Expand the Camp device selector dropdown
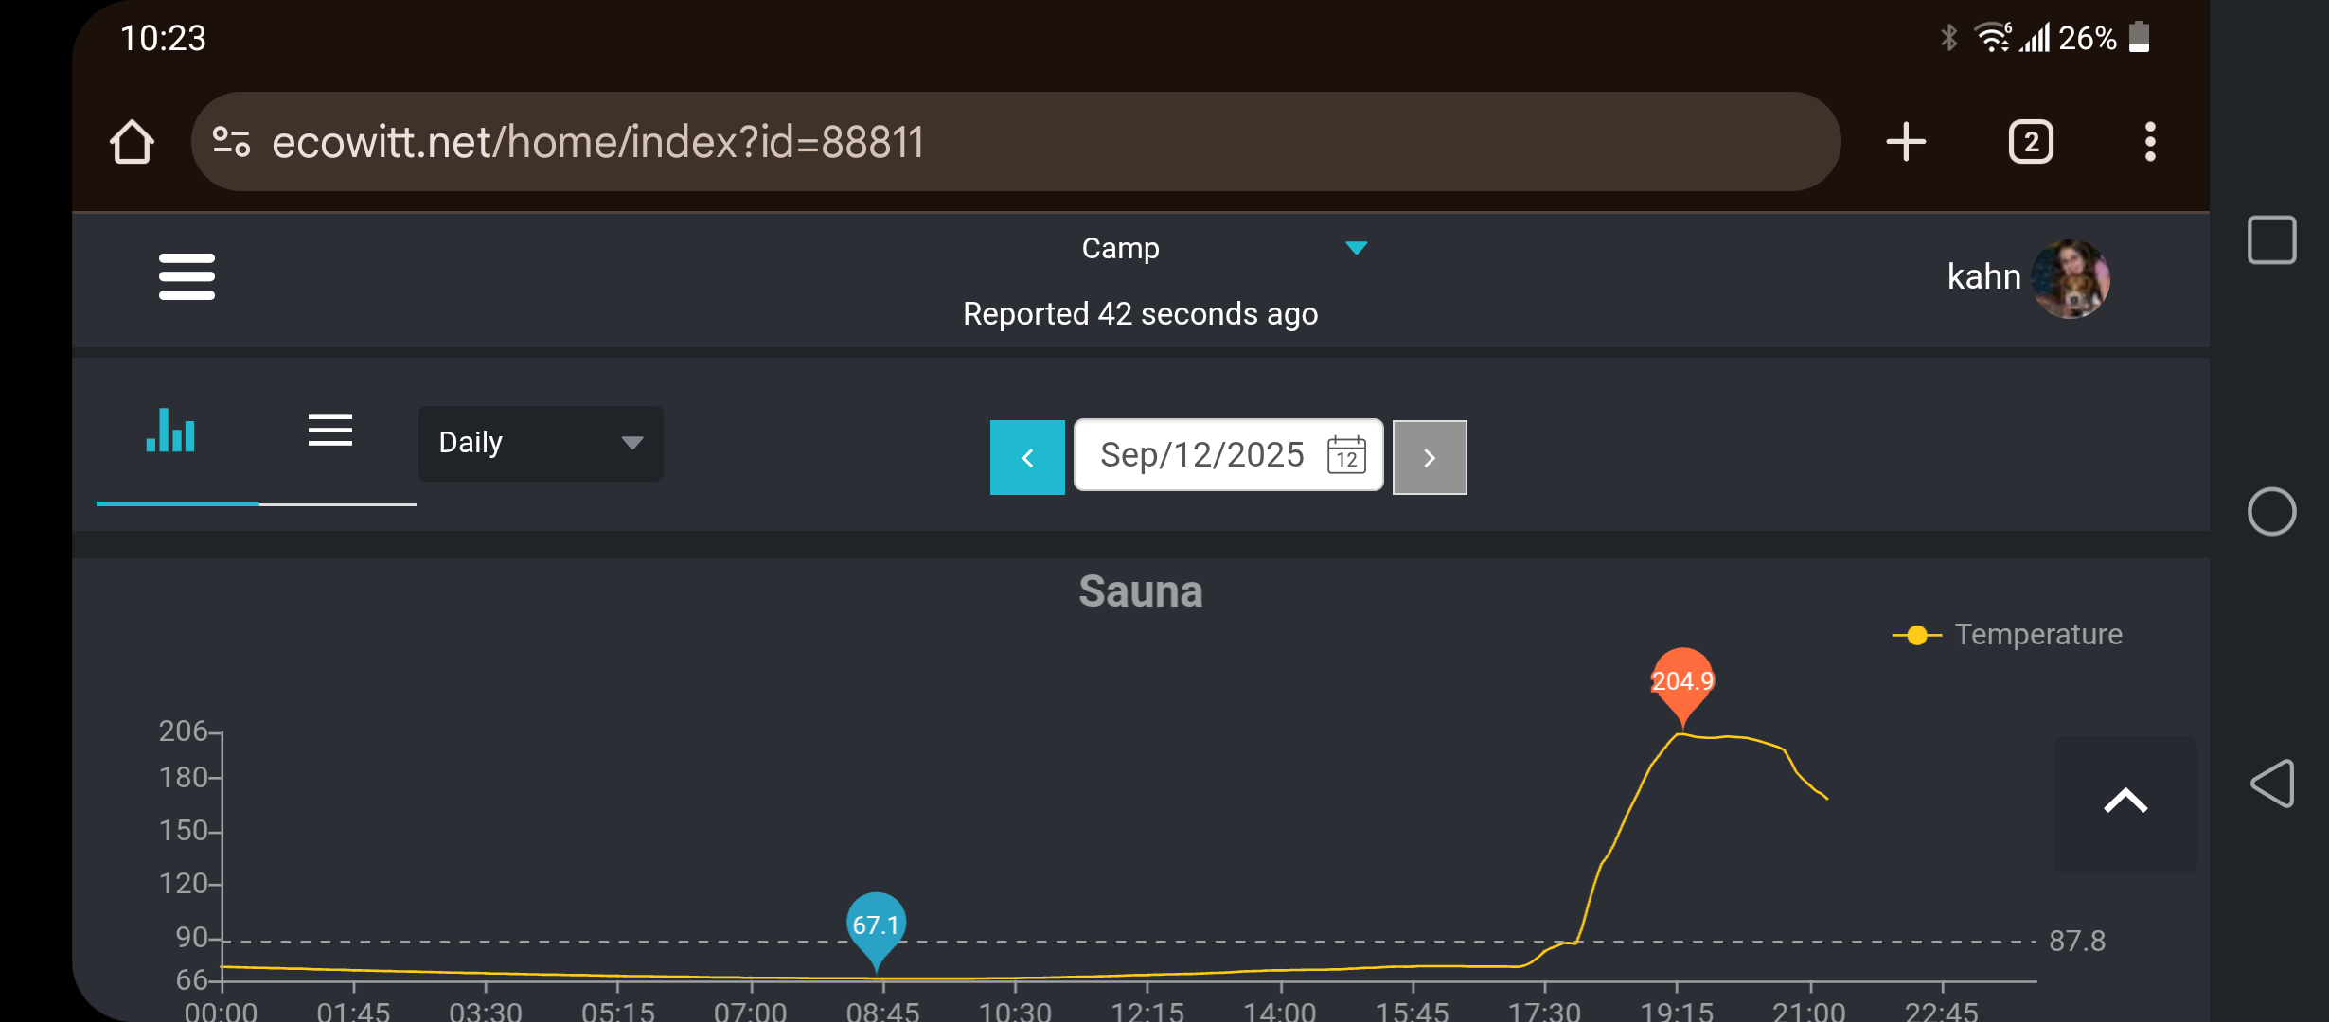Screen dimensions: 2329x1022 1356,248
